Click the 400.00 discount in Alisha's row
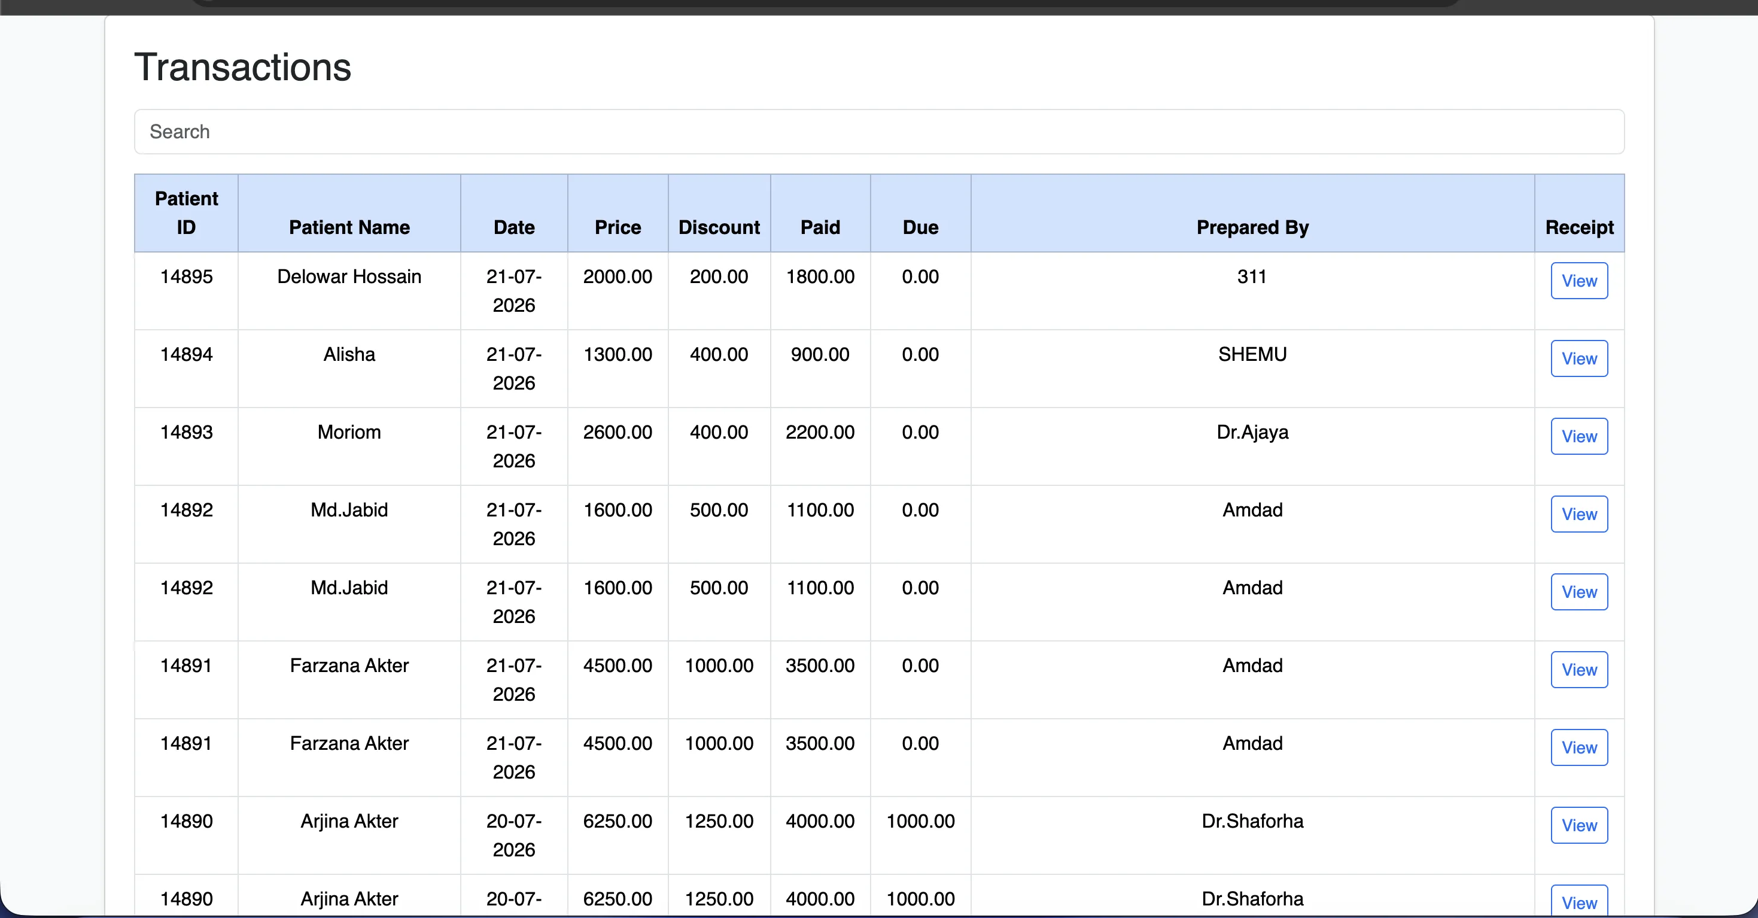 (719, 354)
